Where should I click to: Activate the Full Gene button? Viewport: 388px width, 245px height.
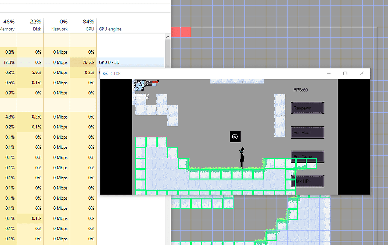(x=307, y=157)
